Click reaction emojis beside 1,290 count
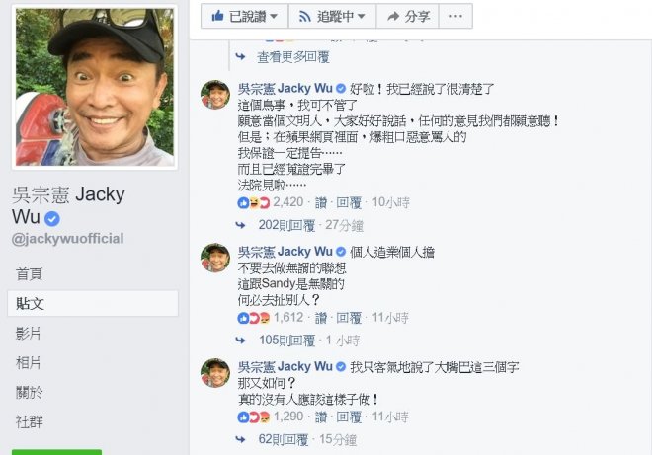The width and height of the screenshot is (652, 455). point(254,417)
